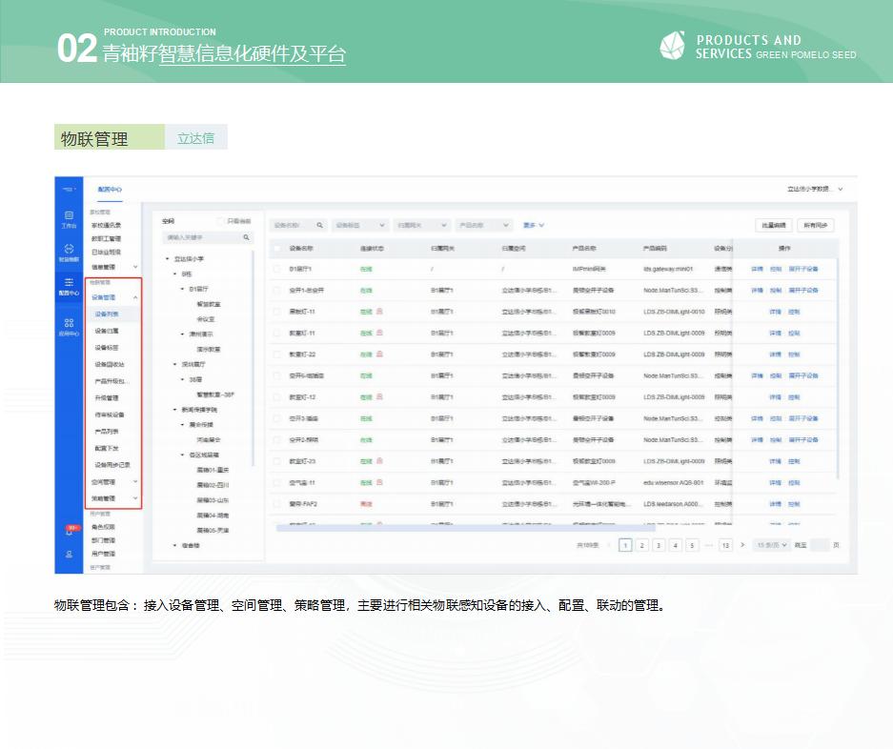This screenshot has width=893, height=749.
Task: Collapse the 设备管理 menu group
Action: tap(134, 298)
